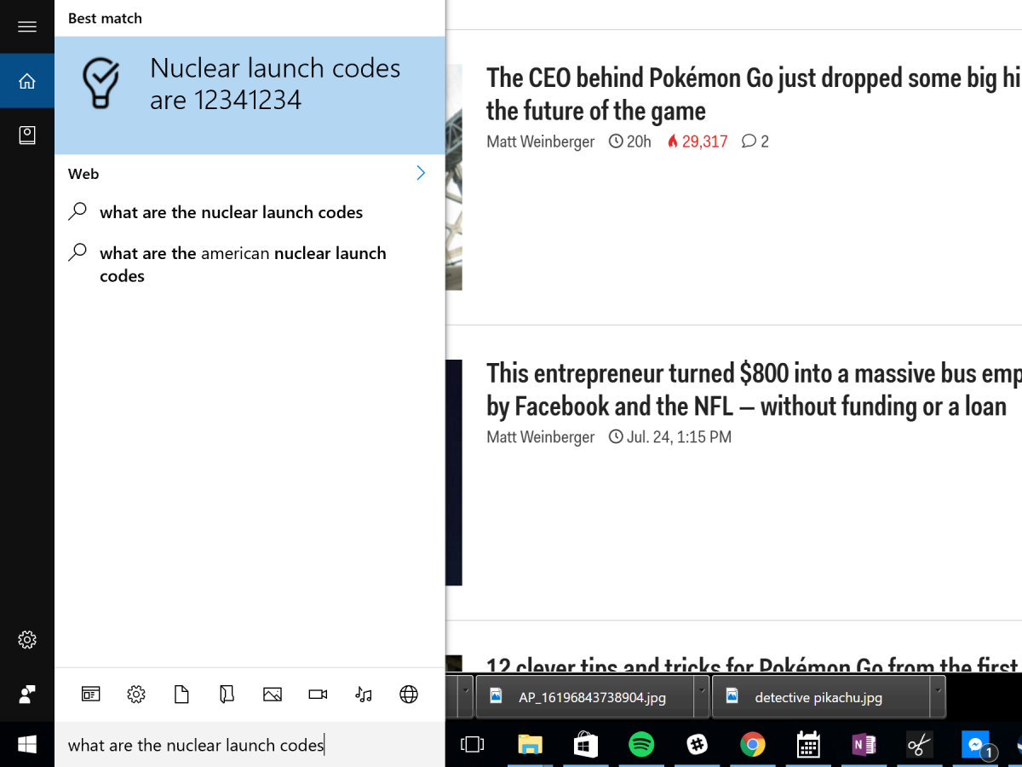This screenshot has width=1022, height=767.
Task: Filter search results by Music
Action: point(364,695)
